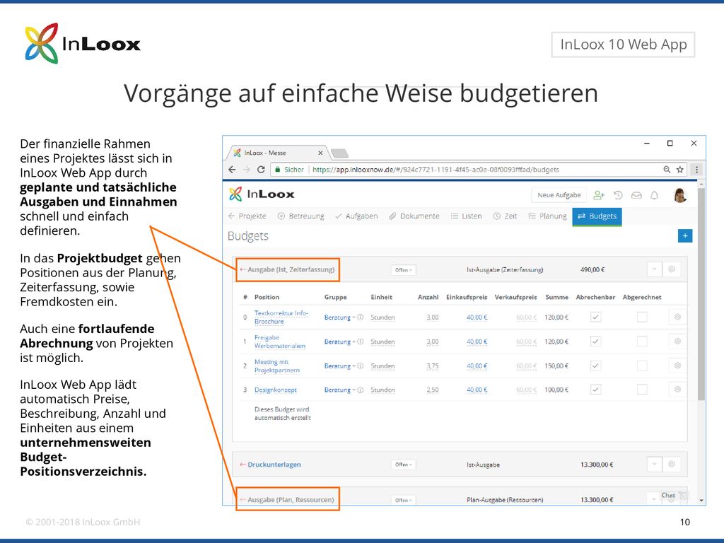The image size is (724, 543).
Task: Open gear icon for Designkonzept row
Action: [x=677, y=390]
